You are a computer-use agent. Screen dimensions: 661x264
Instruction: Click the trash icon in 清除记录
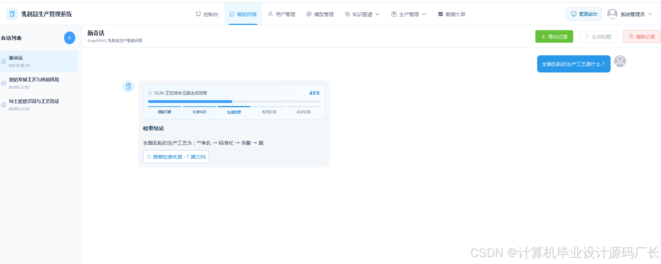pyautogui.click(x=631, y=36)
